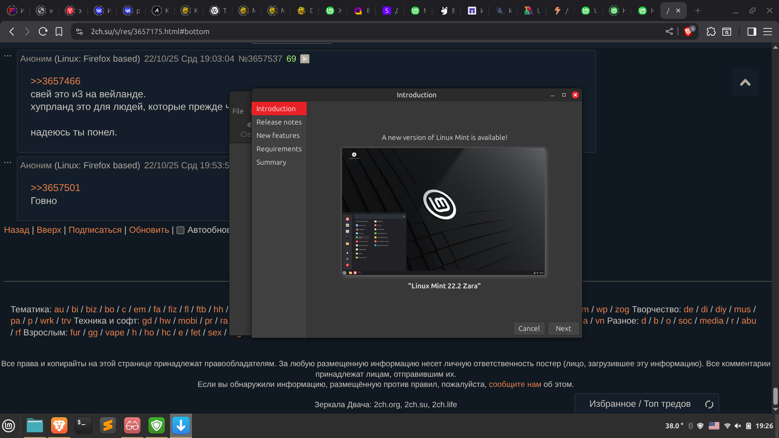Viewport: 779px width, 438px height.
Task: Toggle the browser sidebar panel icon
Action: coord(751,32)
